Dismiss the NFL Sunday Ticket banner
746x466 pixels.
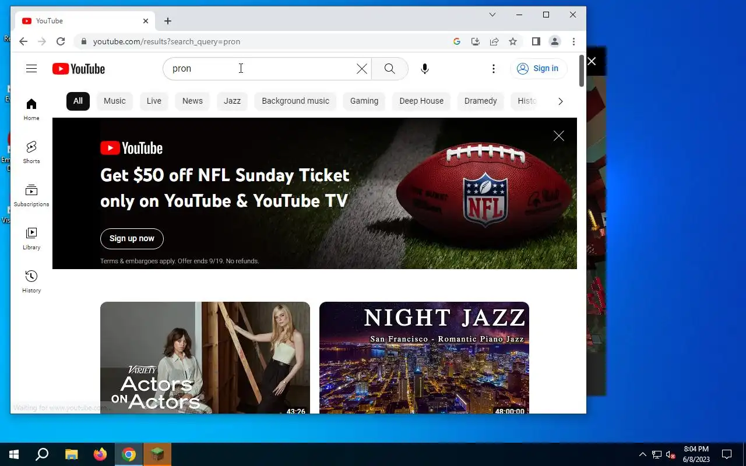559,136
